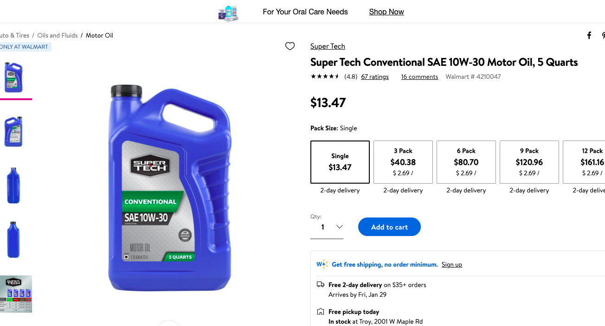Screen dimensions: 605x326
Task: View the comparison chart thumbnail
Action: pos(16,294)
